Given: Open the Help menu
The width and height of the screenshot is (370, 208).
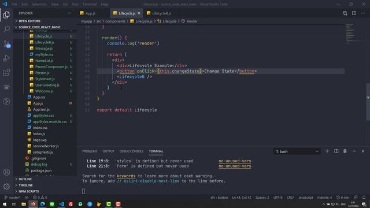Looking at the screenshot, I should [x=105, y=4].
